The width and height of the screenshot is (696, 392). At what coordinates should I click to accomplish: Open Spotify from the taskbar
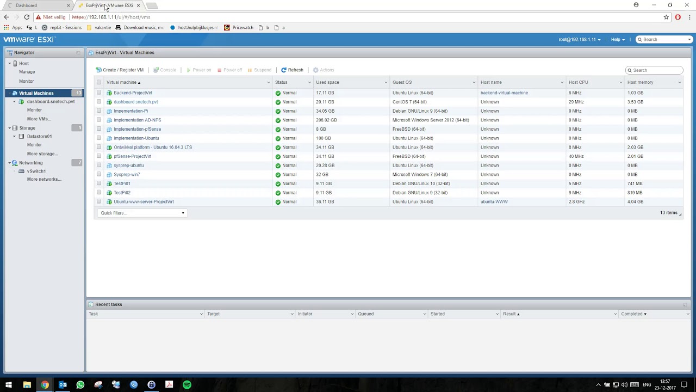tap(187, 385)
